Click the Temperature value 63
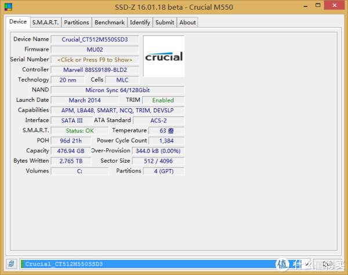 [166, 130]
